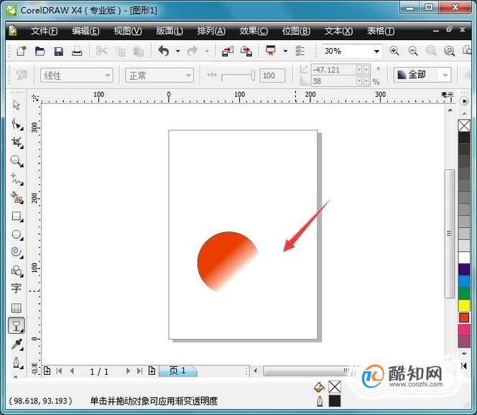Open the 表格(T) menu

[x=381, y=31]
